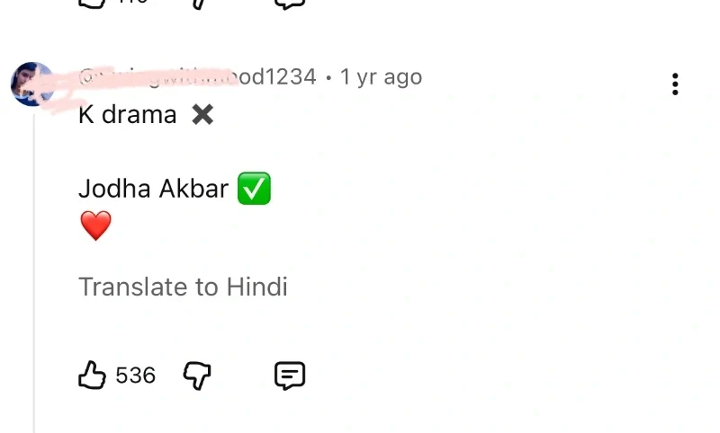Screen dimensions: 720x433
Task: Select the "Jodha Akbar" comment text
Action: coord(153,189)
